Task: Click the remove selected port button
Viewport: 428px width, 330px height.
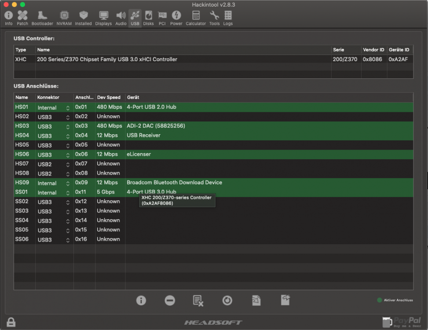Action: tap(170, 301)
